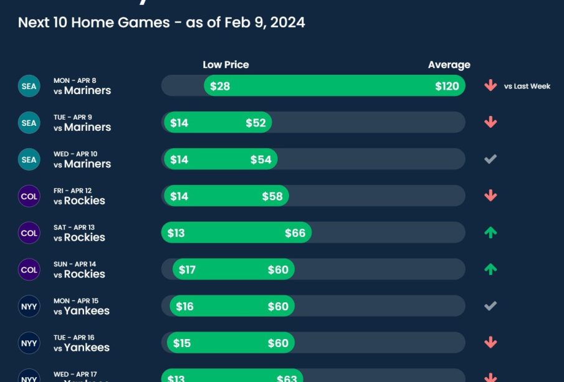
Task: Click the $13 to $66 price bar
Action: click(x=237, y=233)
